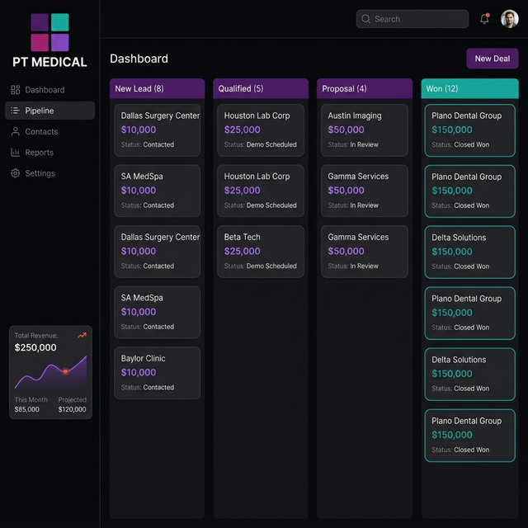Viewport: 528px width, 528px height.
Task: Open the user profile avatar
Action: coord(510,19)
